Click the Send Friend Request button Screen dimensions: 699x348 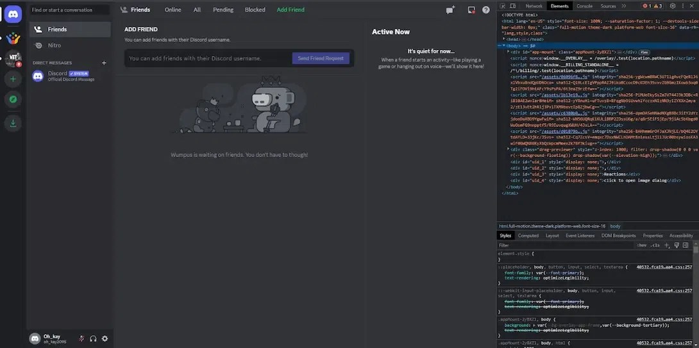tap(321, 58)
